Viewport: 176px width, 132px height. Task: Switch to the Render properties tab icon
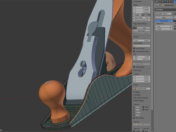pyautogui.click(x=160, y=1)
